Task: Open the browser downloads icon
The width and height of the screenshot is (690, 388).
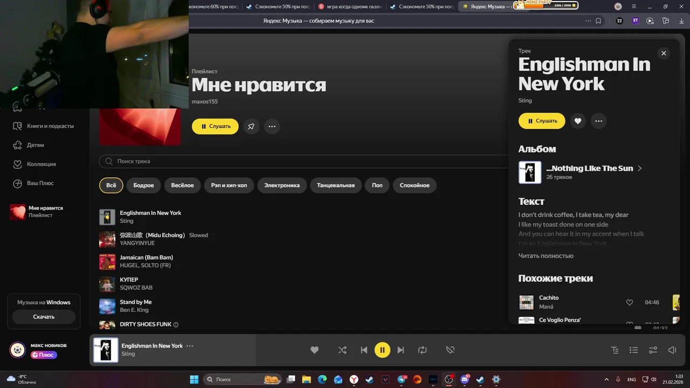Action: click(681, 21)
